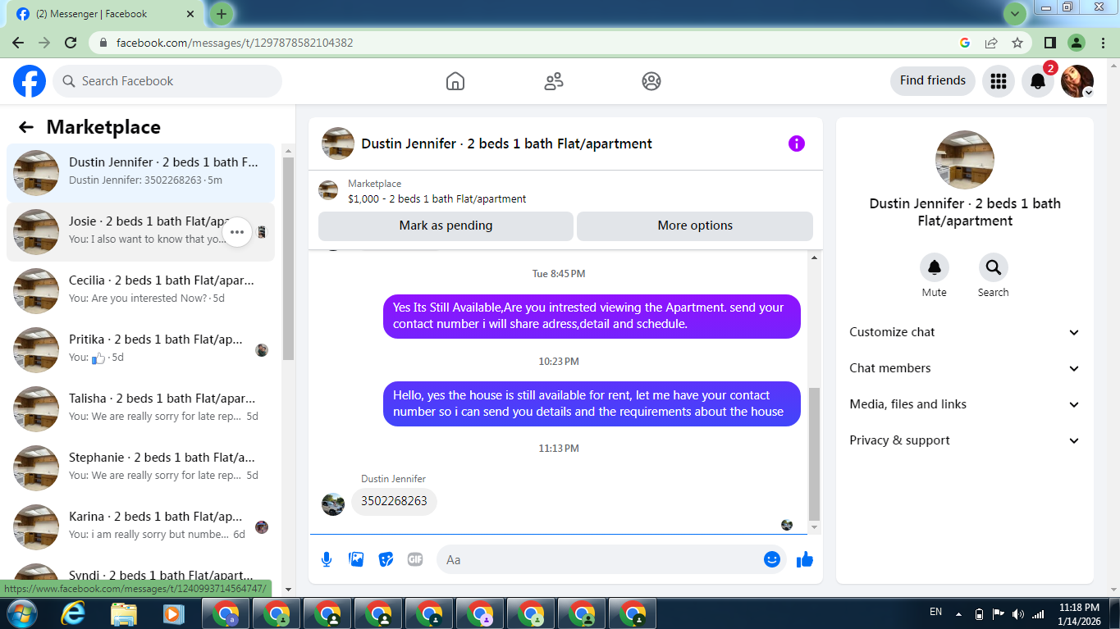The height and width of the screenshot is (629, 1120).
Task: Open Windows Explorer folder in taskbar
Action: [x=124, y=613]
